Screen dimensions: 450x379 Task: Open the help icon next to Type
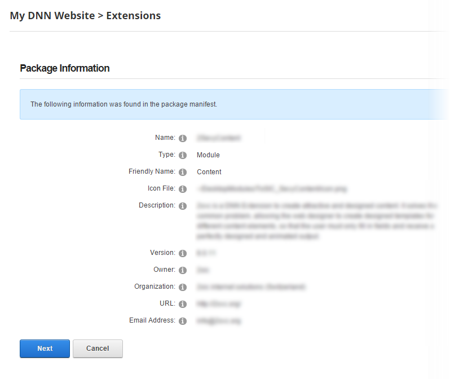[183, 155]
